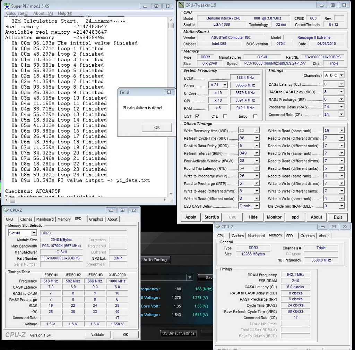The width and height of the screenshot is (355, 350).
Task: Open B2B CAS# Delay dropdown
Action: click(257, 206)
